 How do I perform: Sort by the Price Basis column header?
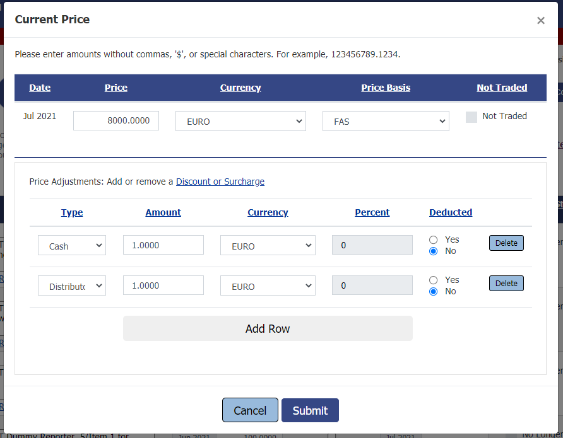point(386,88)
